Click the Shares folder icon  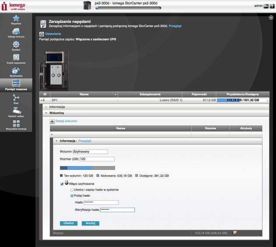pyautogui.click(x=235, y=233)
